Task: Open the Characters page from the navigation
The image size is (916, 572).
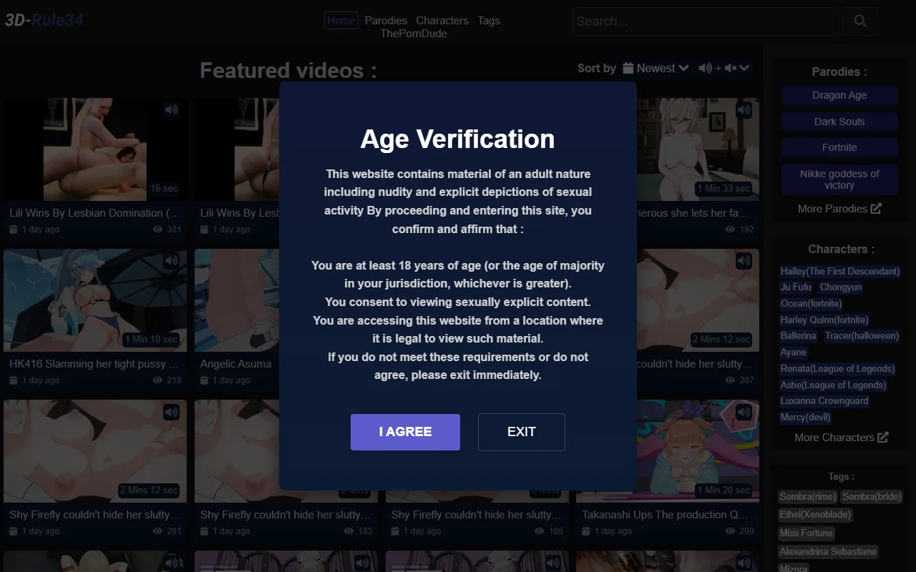Action: pyautogui.click(x=442, y=20)
